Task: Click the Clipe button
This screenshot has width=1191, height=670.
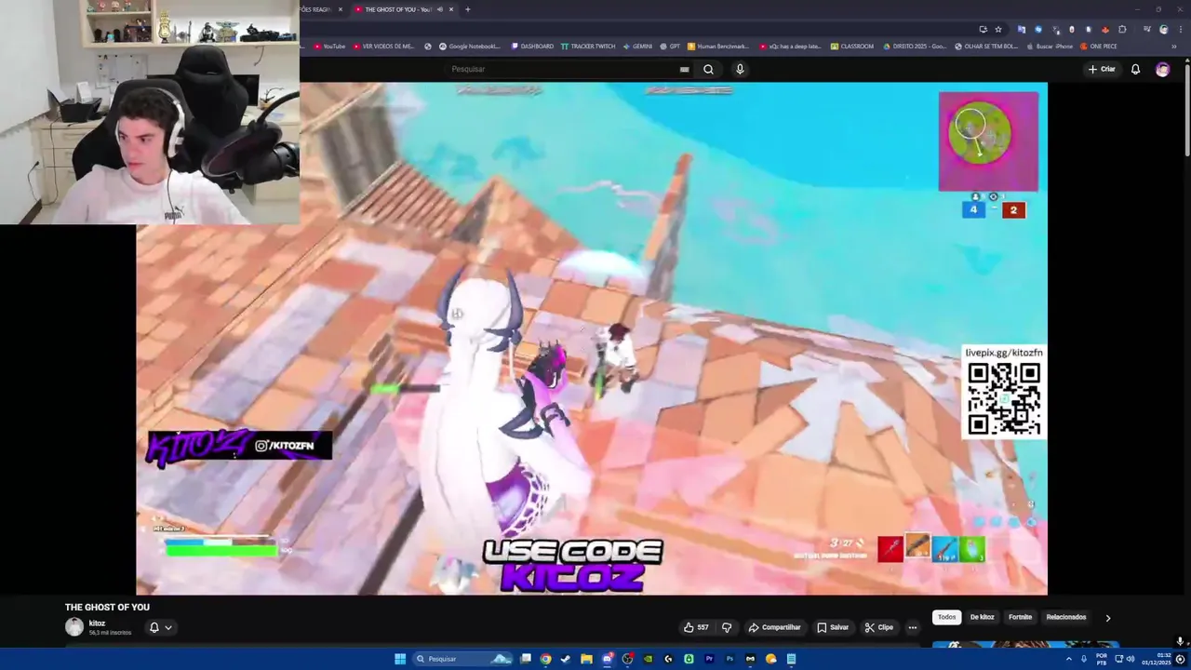Action: 879,627
